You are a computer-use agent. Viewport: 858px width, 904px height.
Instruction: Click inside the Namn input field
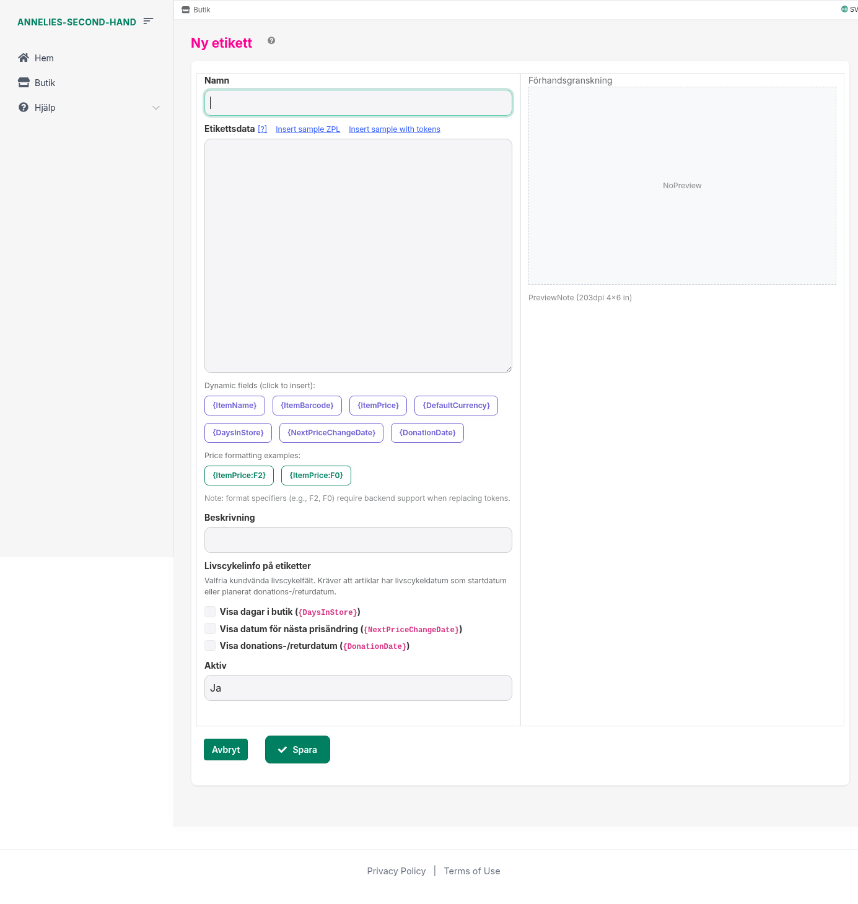point(358,102)
